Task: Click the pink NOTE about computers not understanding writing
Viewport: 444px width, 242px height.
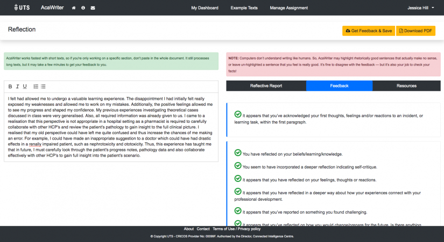Action: coord(333,64)
